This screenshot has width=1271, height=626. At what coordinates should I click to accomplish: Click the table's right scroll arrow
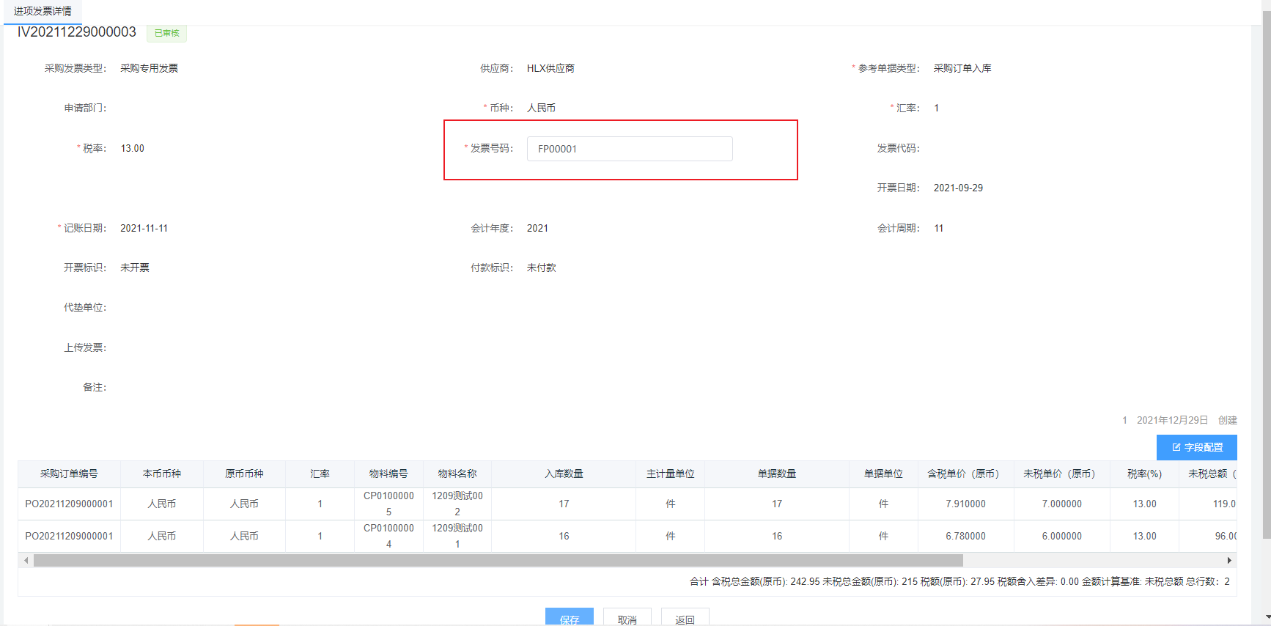point(1229,561)
